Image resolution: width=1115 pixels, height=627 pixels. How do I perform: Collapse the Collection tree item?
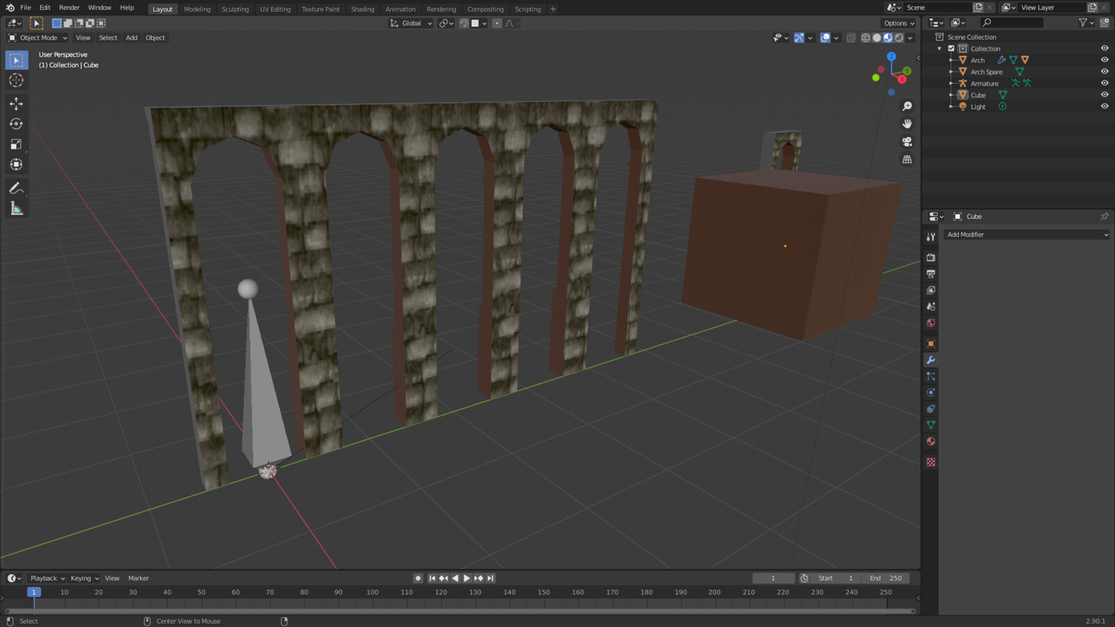[x=939, y=49]
